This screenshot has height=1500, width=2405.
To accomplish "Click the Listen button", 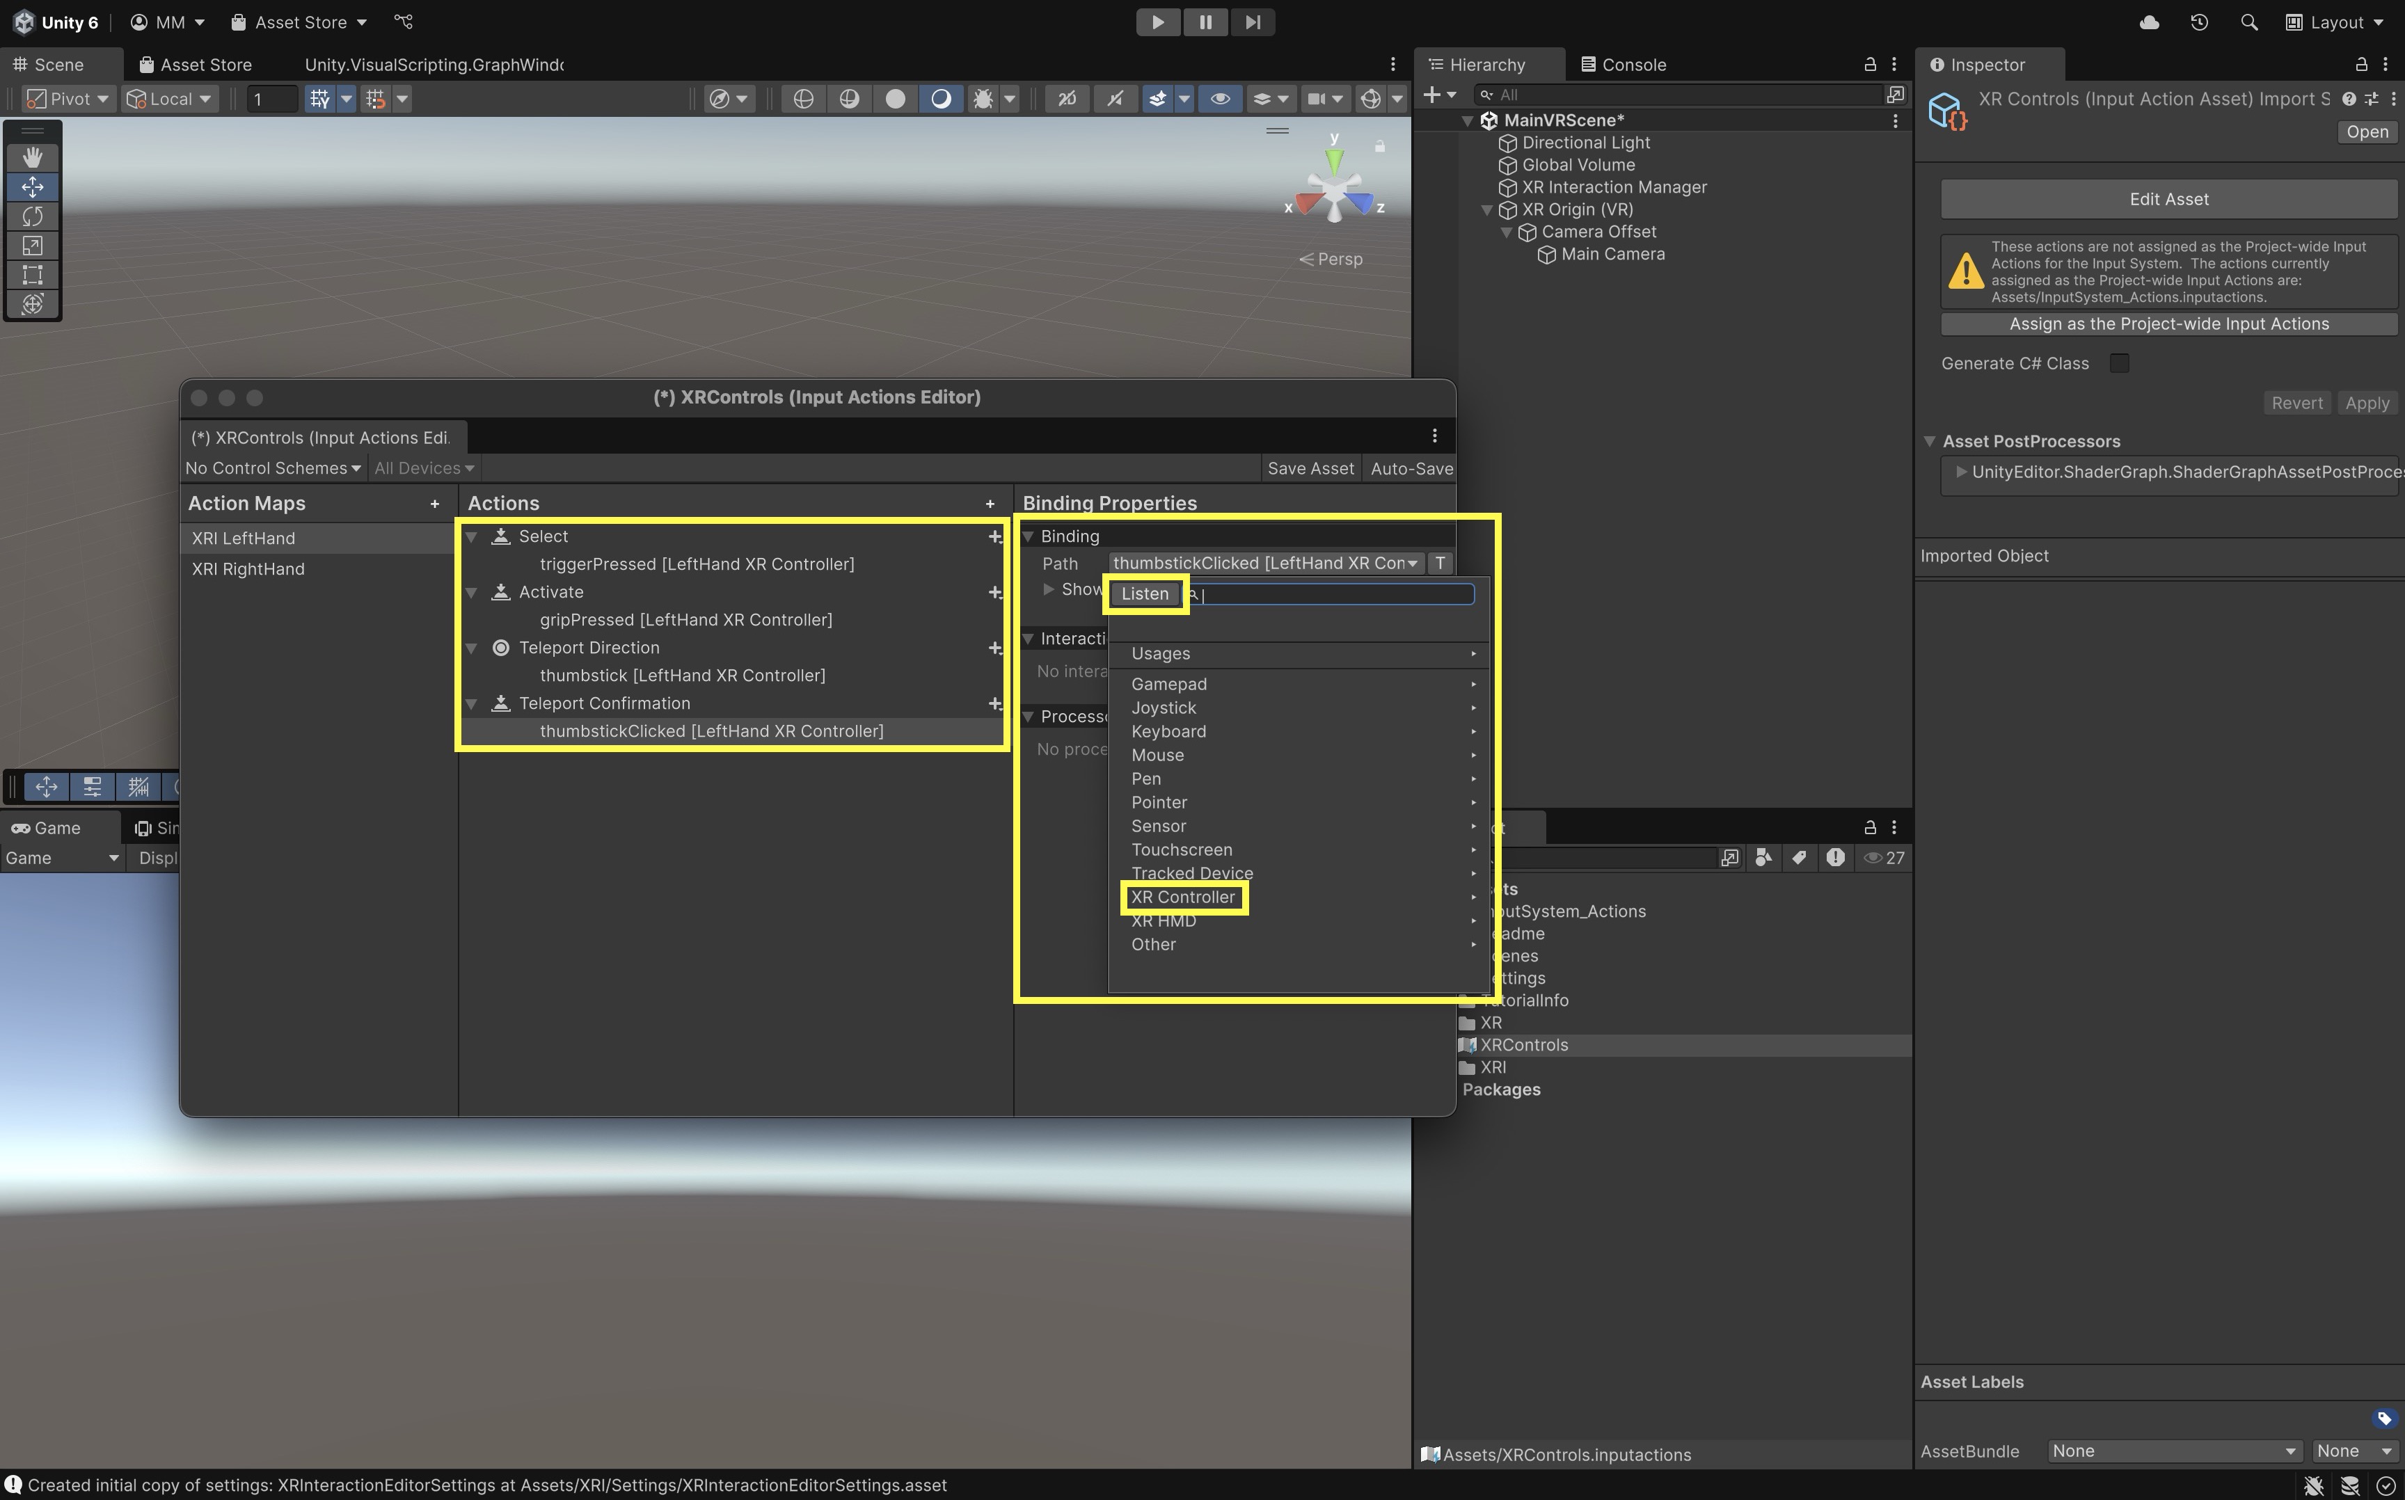I will point(1145,593).
